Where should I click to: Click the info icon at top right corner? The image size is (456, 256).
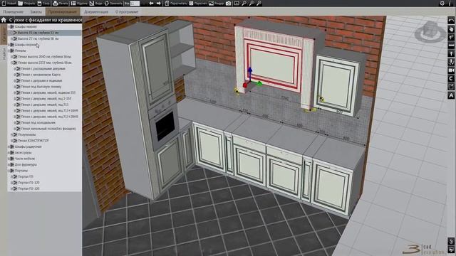(450, 3)
